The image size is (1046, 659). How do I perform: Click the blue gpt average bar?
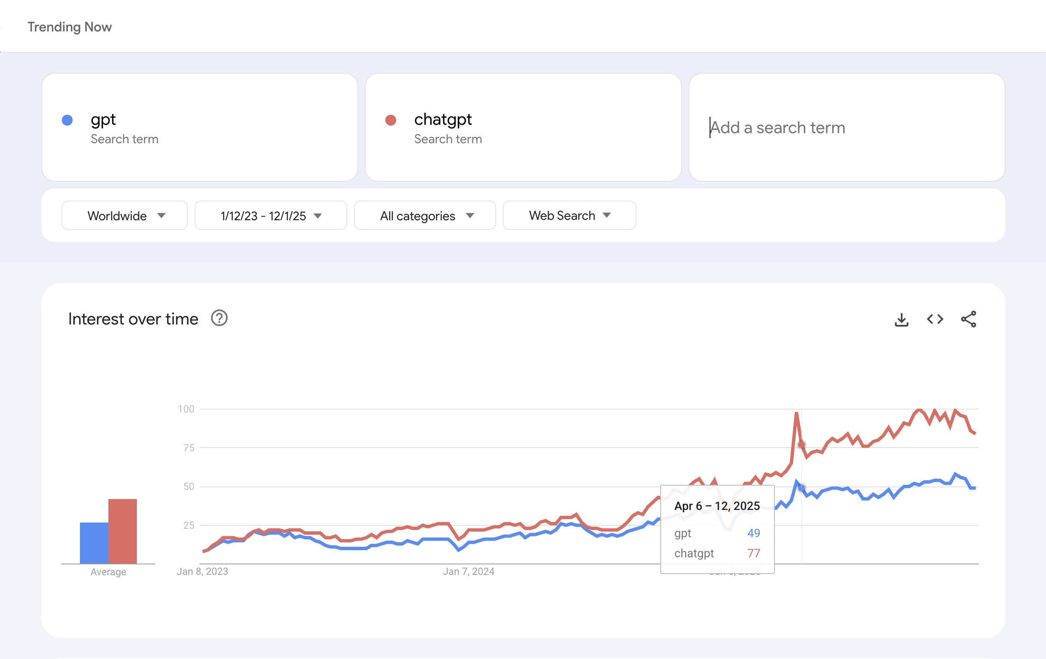94,543
